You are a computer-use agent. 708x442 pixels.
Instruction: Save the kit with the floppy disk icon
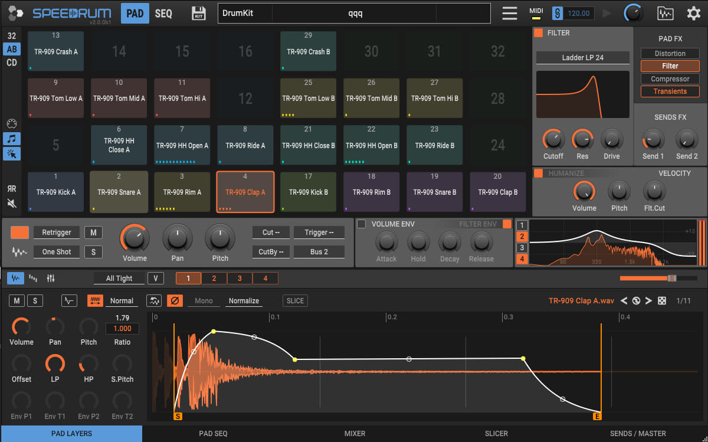tap(199, 13)
